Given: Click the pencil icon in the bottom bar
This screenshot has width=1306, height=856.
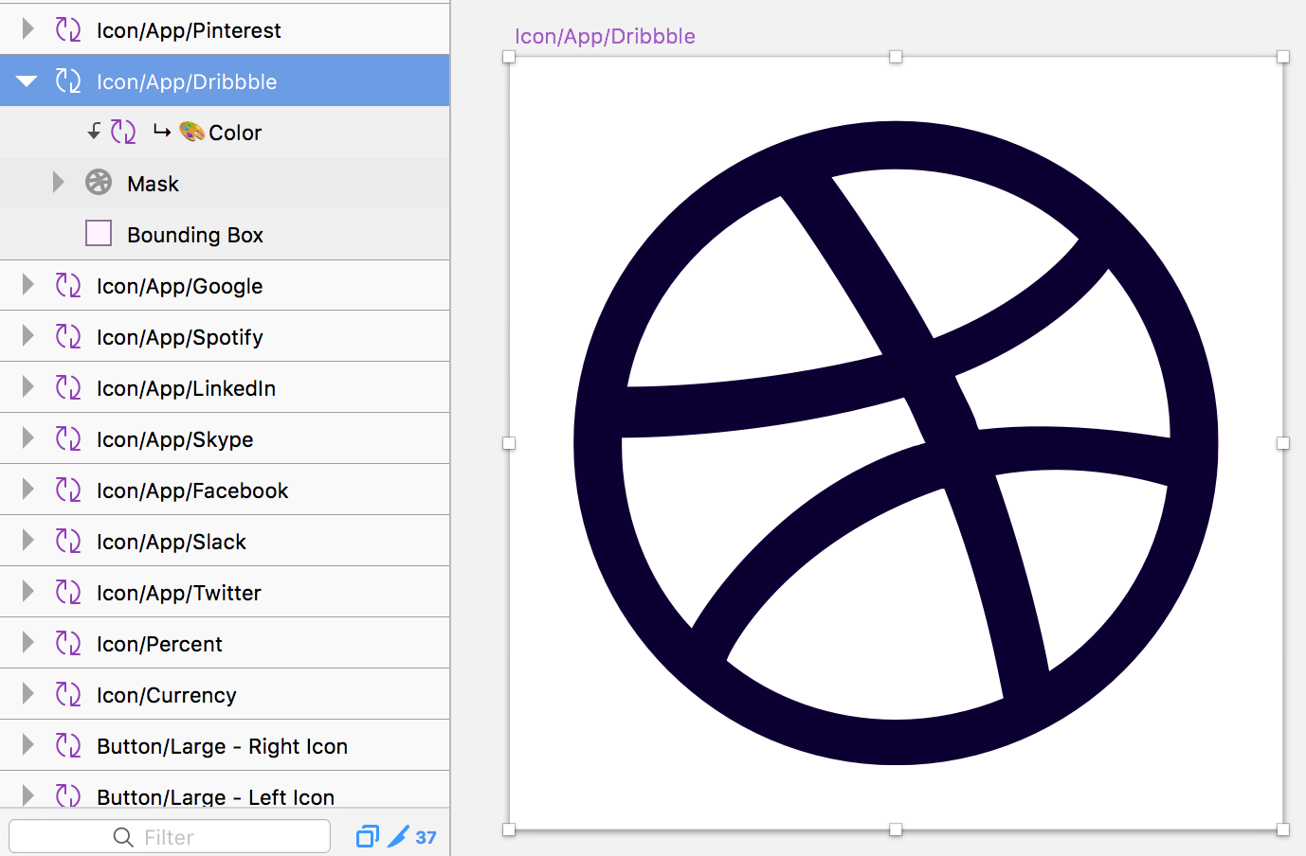Looking at the screenshot, I should pyautogui.click(x=398, y=836).
